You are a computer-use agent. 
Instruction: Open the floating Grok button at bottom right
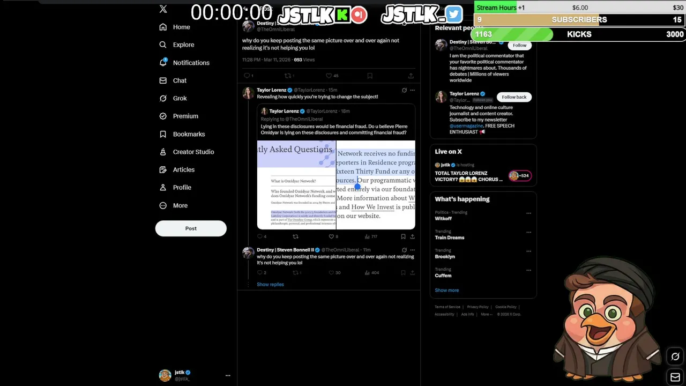pyautogui.click(x=675, y=357)
